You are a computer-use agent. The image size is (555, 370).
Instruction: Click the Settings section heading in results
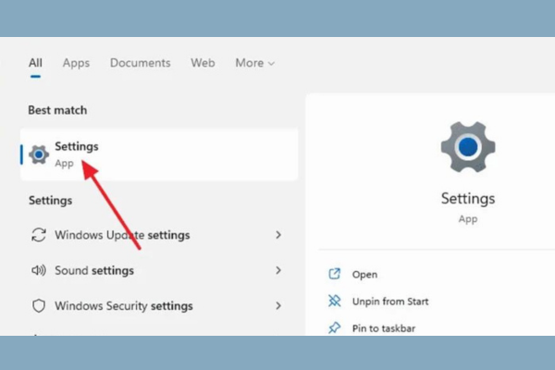50,201
